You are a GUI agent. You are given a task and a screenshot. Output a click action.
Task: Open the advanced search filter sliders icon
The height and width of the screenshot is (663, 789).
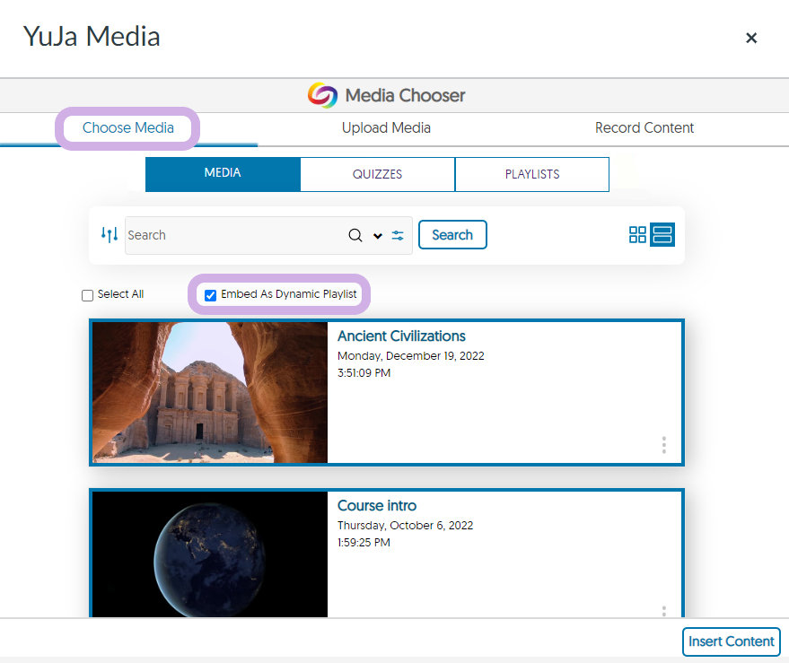(398, 235)
